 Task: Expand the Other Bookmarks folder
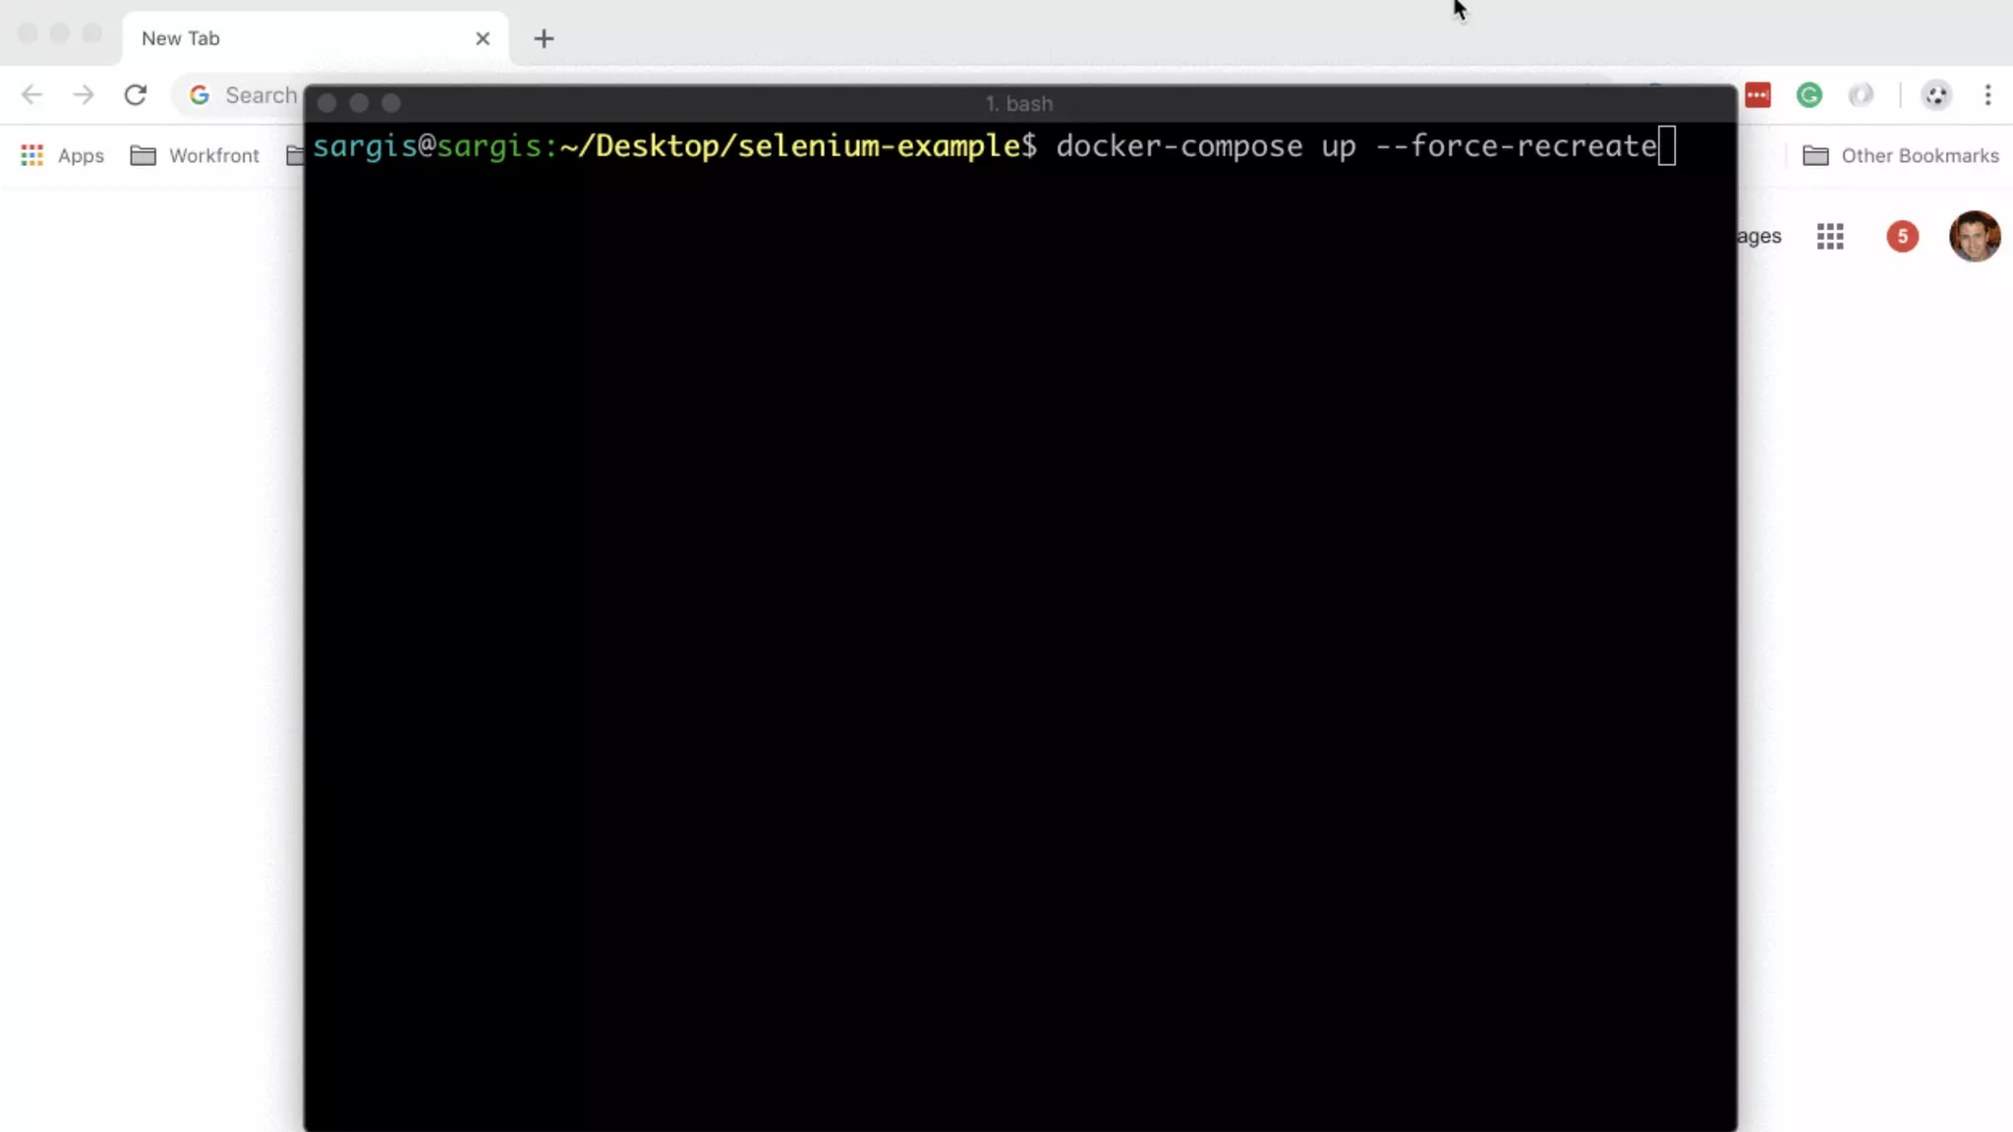point(1900,155)
